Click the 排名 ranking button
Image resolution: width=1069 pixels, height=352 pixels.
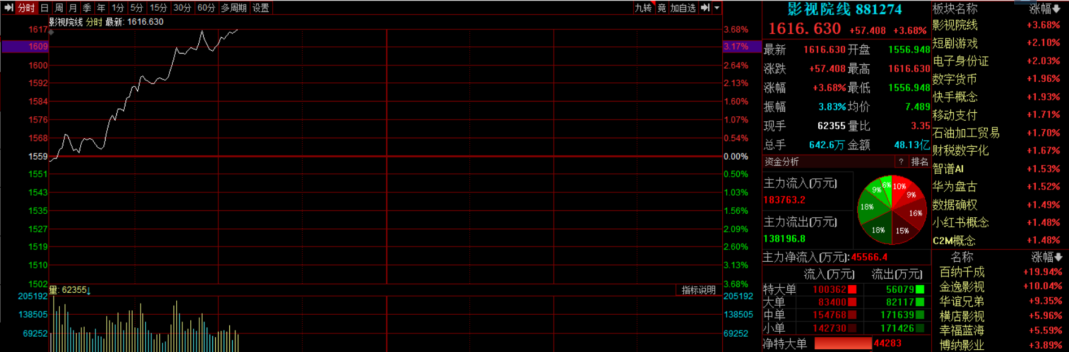919,162
